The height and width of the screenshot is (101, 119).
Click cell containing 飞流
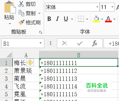pyautogui.click(x=26, y=86)
